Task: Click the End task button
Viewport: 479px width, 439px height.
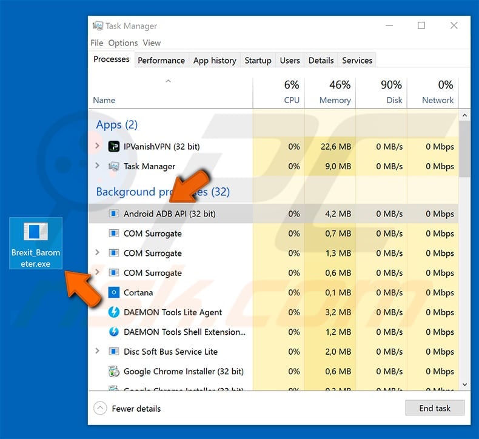Action: [435, 408]
